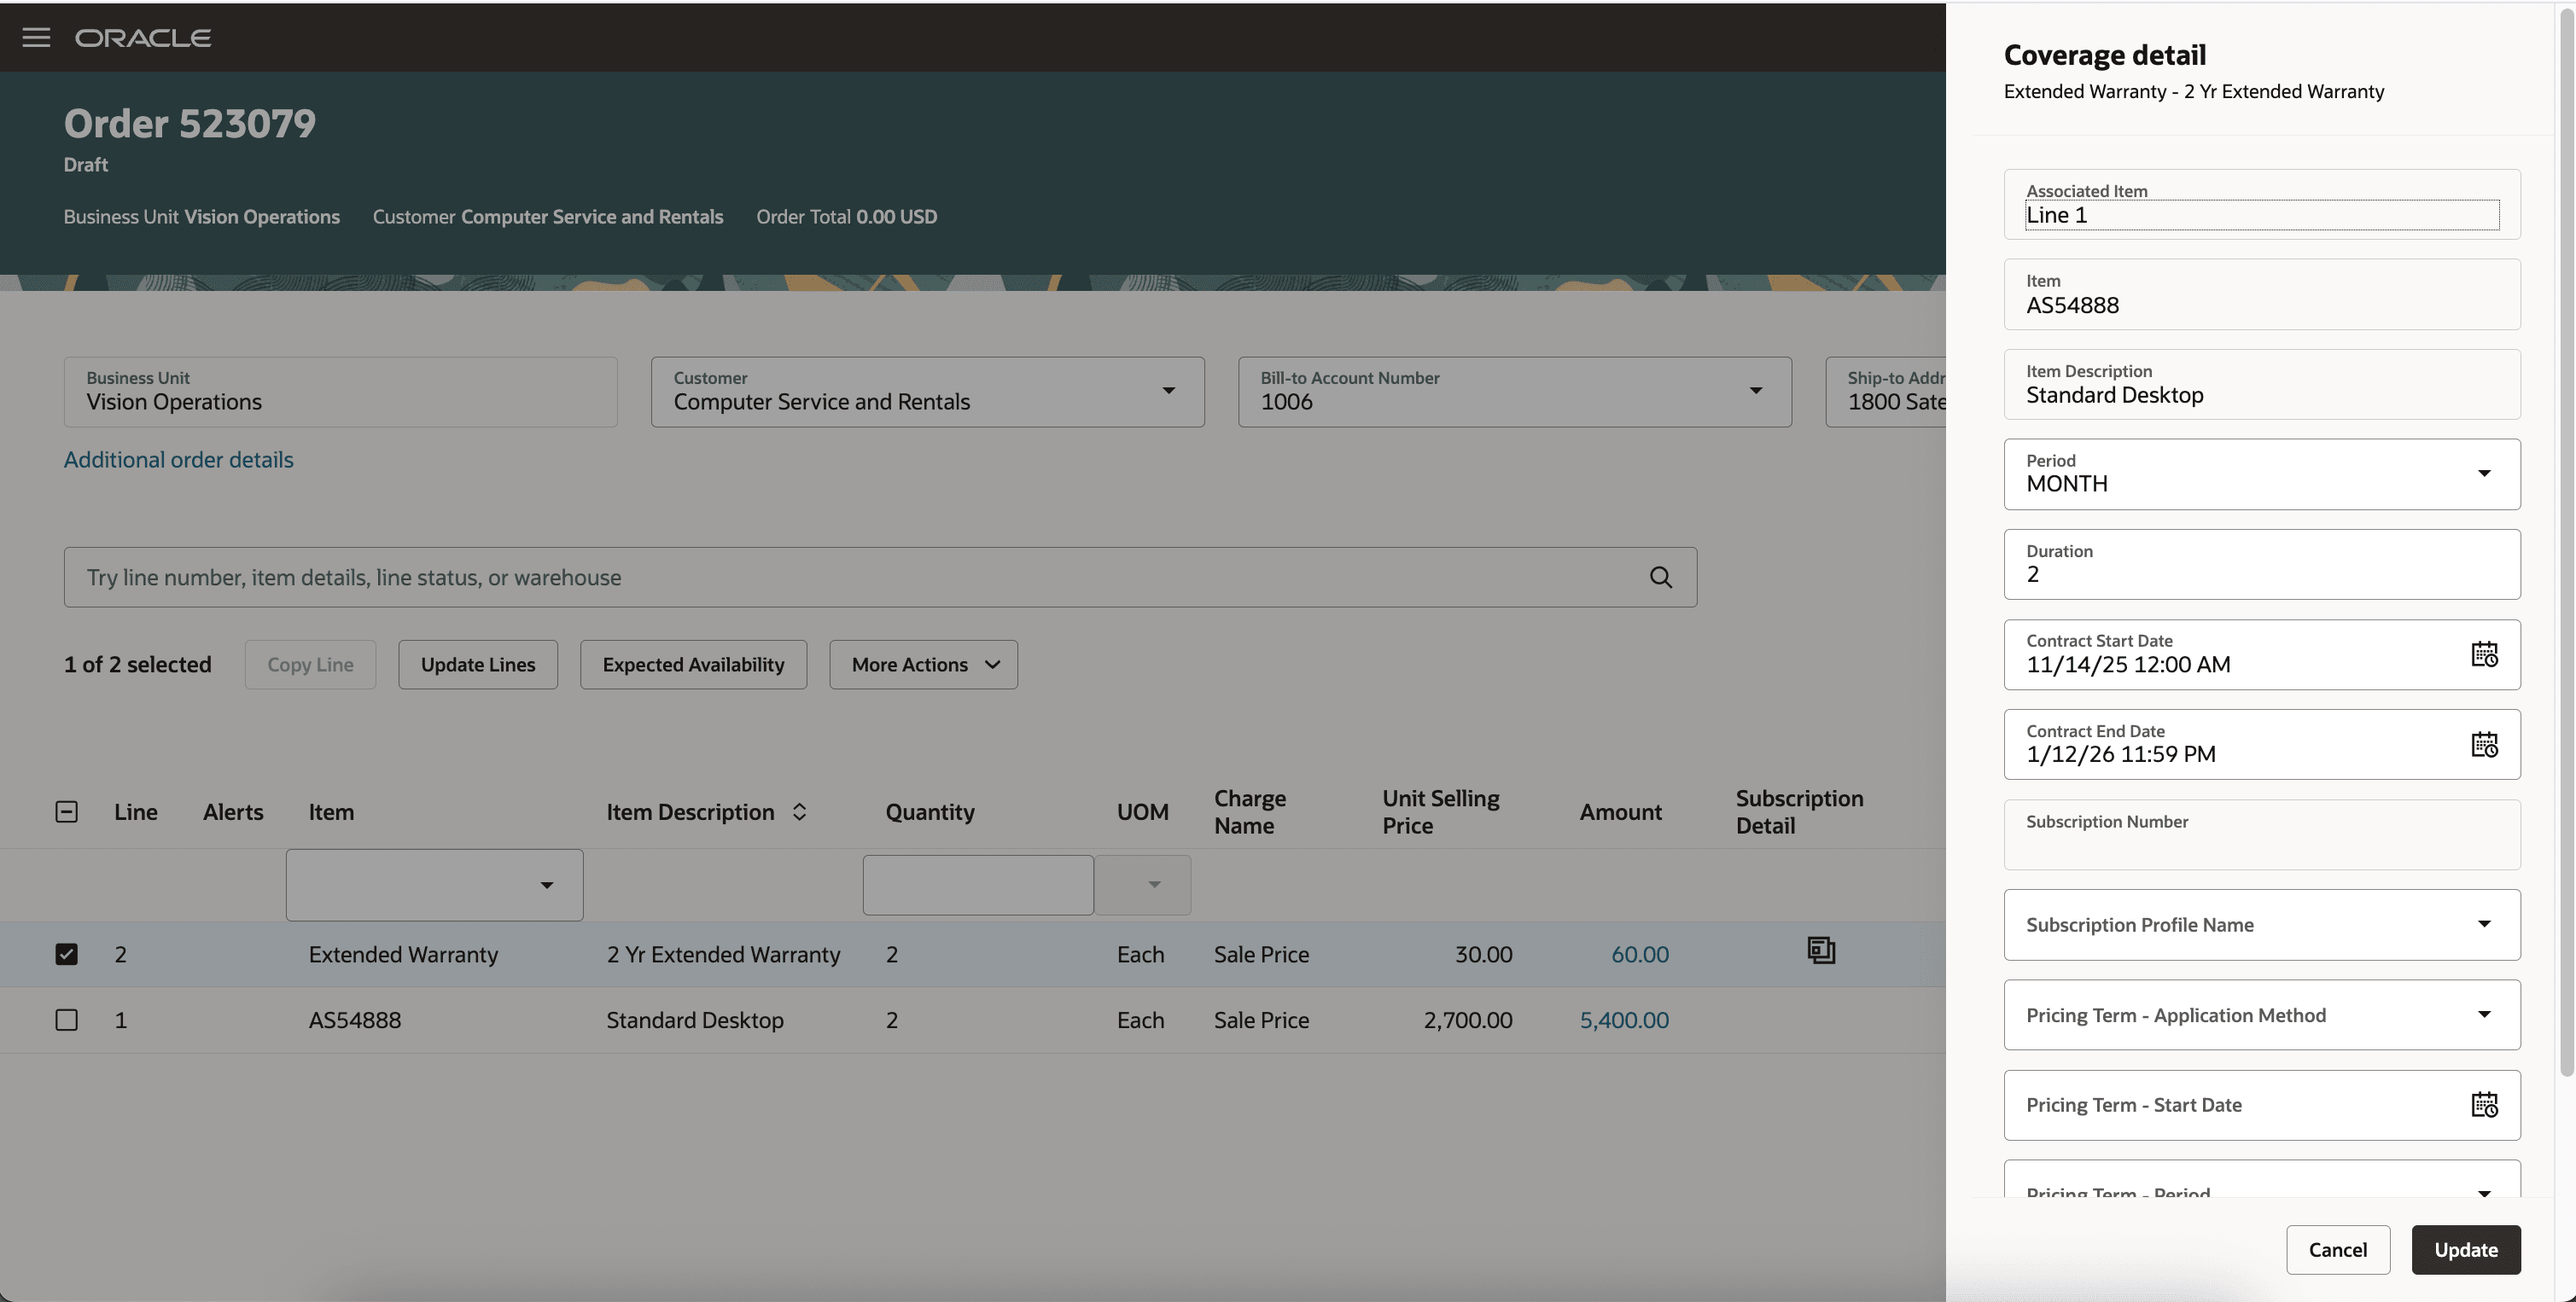Open the Contract End Date calendar picker
The height and width of the screenshot is (1302, 2576).
pyautogui.click(x=2486, y=745)
